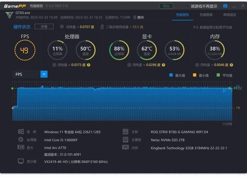Click the power icon under 处理器 gauges
The image size is (247, 177).
pos(54,65)
